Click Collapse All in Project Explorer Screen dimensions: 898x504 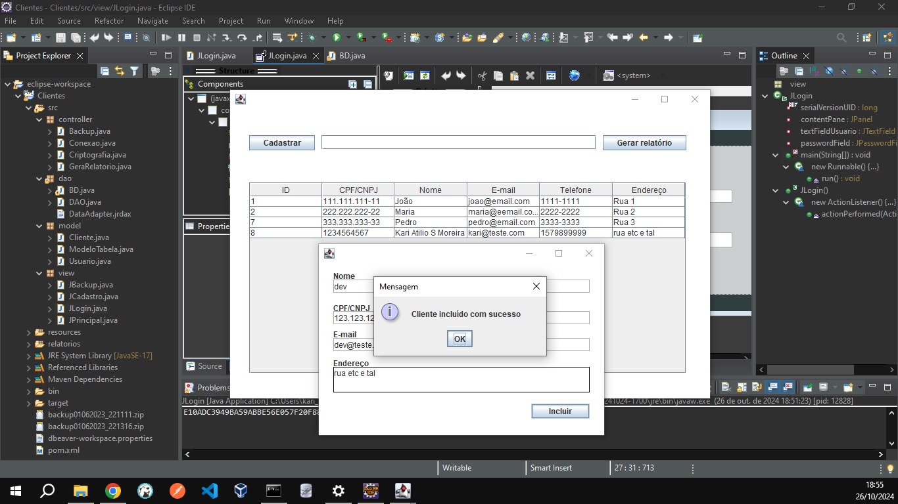tap(105, 71)
